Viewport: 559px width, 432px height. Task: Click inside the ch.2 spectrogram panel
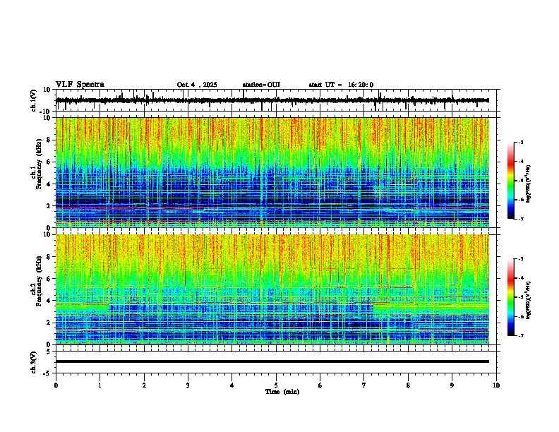point(272,289)
